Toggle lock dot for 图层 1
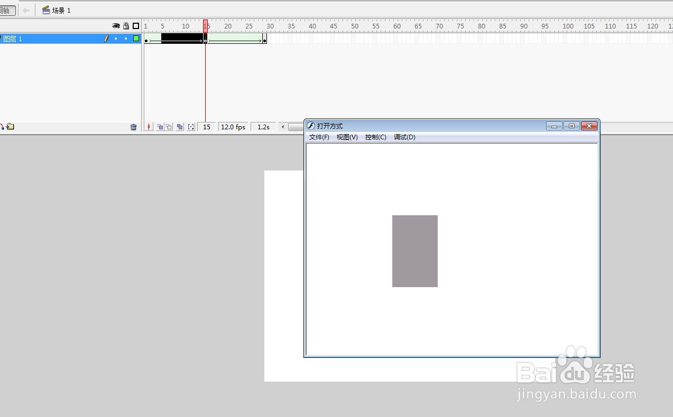 pyautogui.click(x=126, y=39)
